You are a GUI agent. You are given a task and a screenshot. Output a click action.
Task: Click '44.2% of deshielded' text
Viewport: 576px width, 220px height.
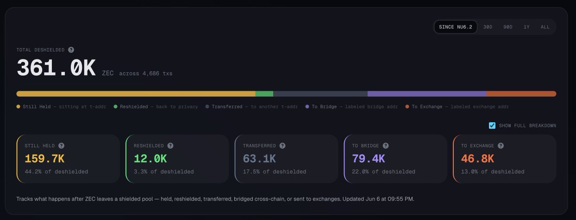point(56,171)
